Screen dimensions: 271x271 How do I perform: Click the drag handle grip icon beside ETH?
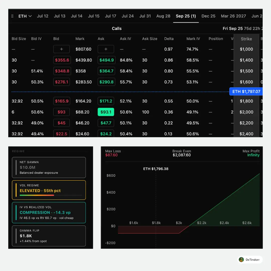pos(12,16)
